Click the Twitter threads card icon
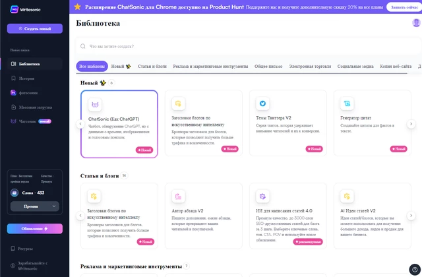This screenshot has height=277, width=422. click(x=262, y=104)
